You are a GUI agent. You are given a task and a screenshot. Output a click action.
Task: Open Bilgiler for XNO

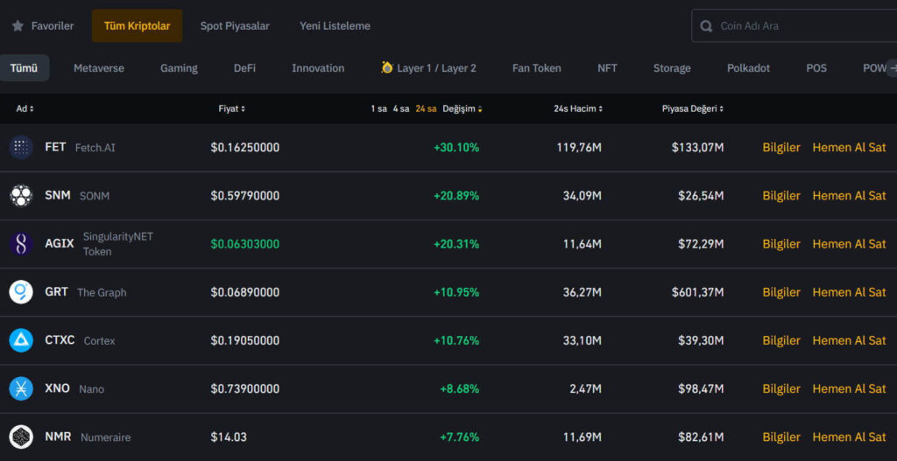(x=781, y=388)
